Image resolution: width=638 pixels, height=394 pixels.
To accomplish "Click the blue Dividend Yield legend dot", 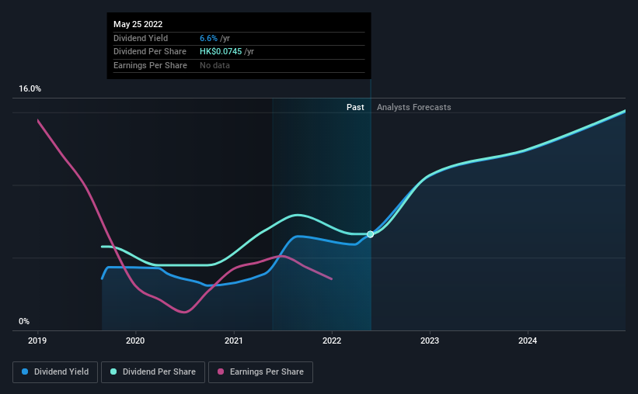I will [25, 372].
